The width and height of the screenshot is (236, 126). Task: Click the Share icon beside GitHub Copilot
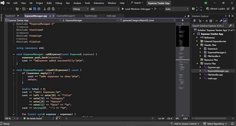tap(228, 9)
